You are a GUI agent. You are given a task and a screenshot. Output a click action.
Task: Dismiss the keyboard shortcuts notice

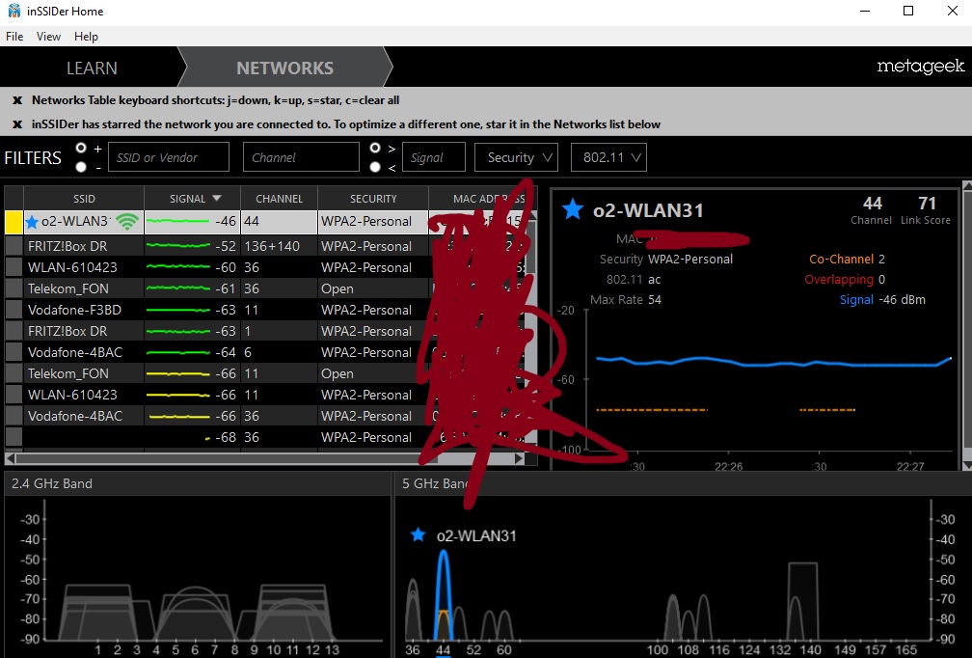17,100
